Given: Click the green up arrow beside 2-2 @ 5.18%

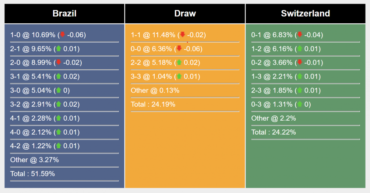Looking at the screenshot, I should point(179,62).
